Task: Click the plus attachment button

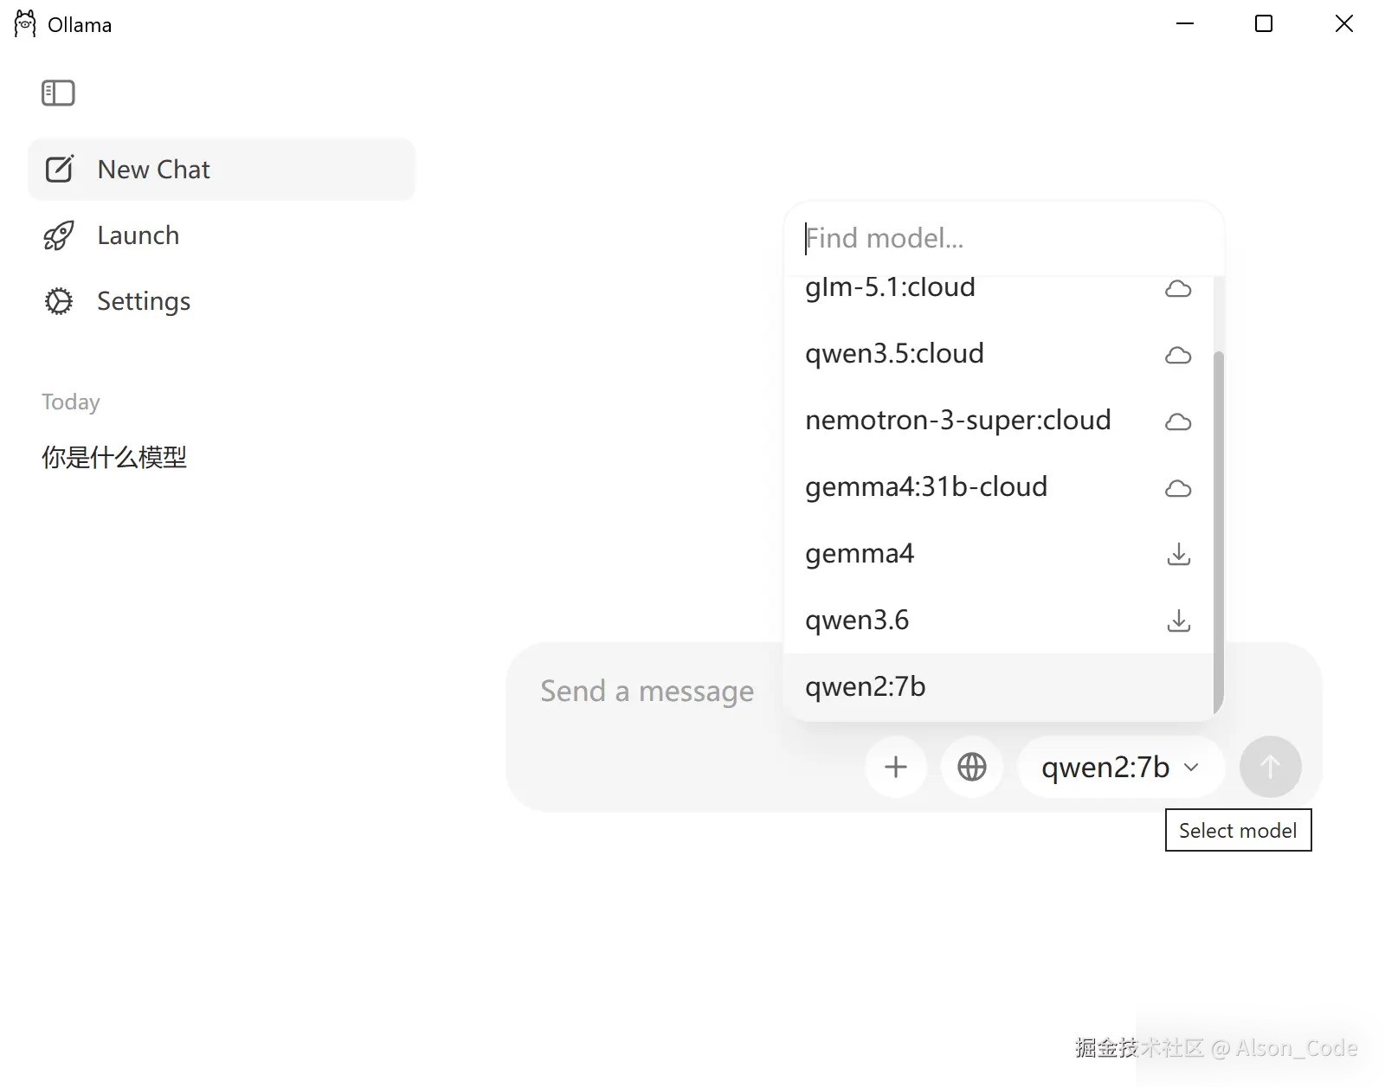Action: point(896,767)
